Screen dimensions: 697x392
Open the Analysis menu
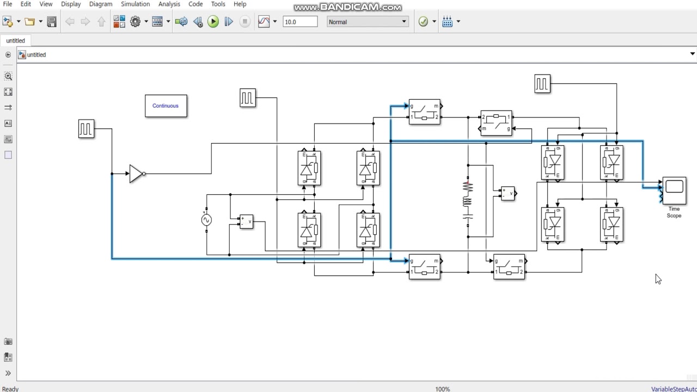(169, 4)
